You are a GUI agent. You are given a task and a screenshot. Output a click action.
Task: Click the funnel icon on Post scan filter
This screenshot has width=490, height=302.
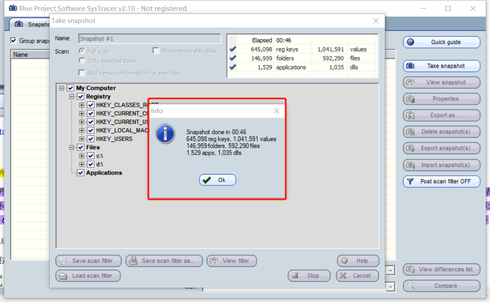pyautogui.click(x=410, y=182)
